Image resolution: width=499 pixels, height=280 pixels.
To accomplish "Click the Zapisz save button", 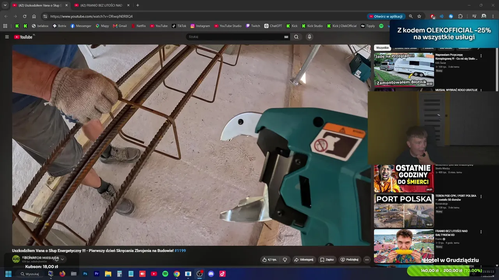I will click(327, 259).
